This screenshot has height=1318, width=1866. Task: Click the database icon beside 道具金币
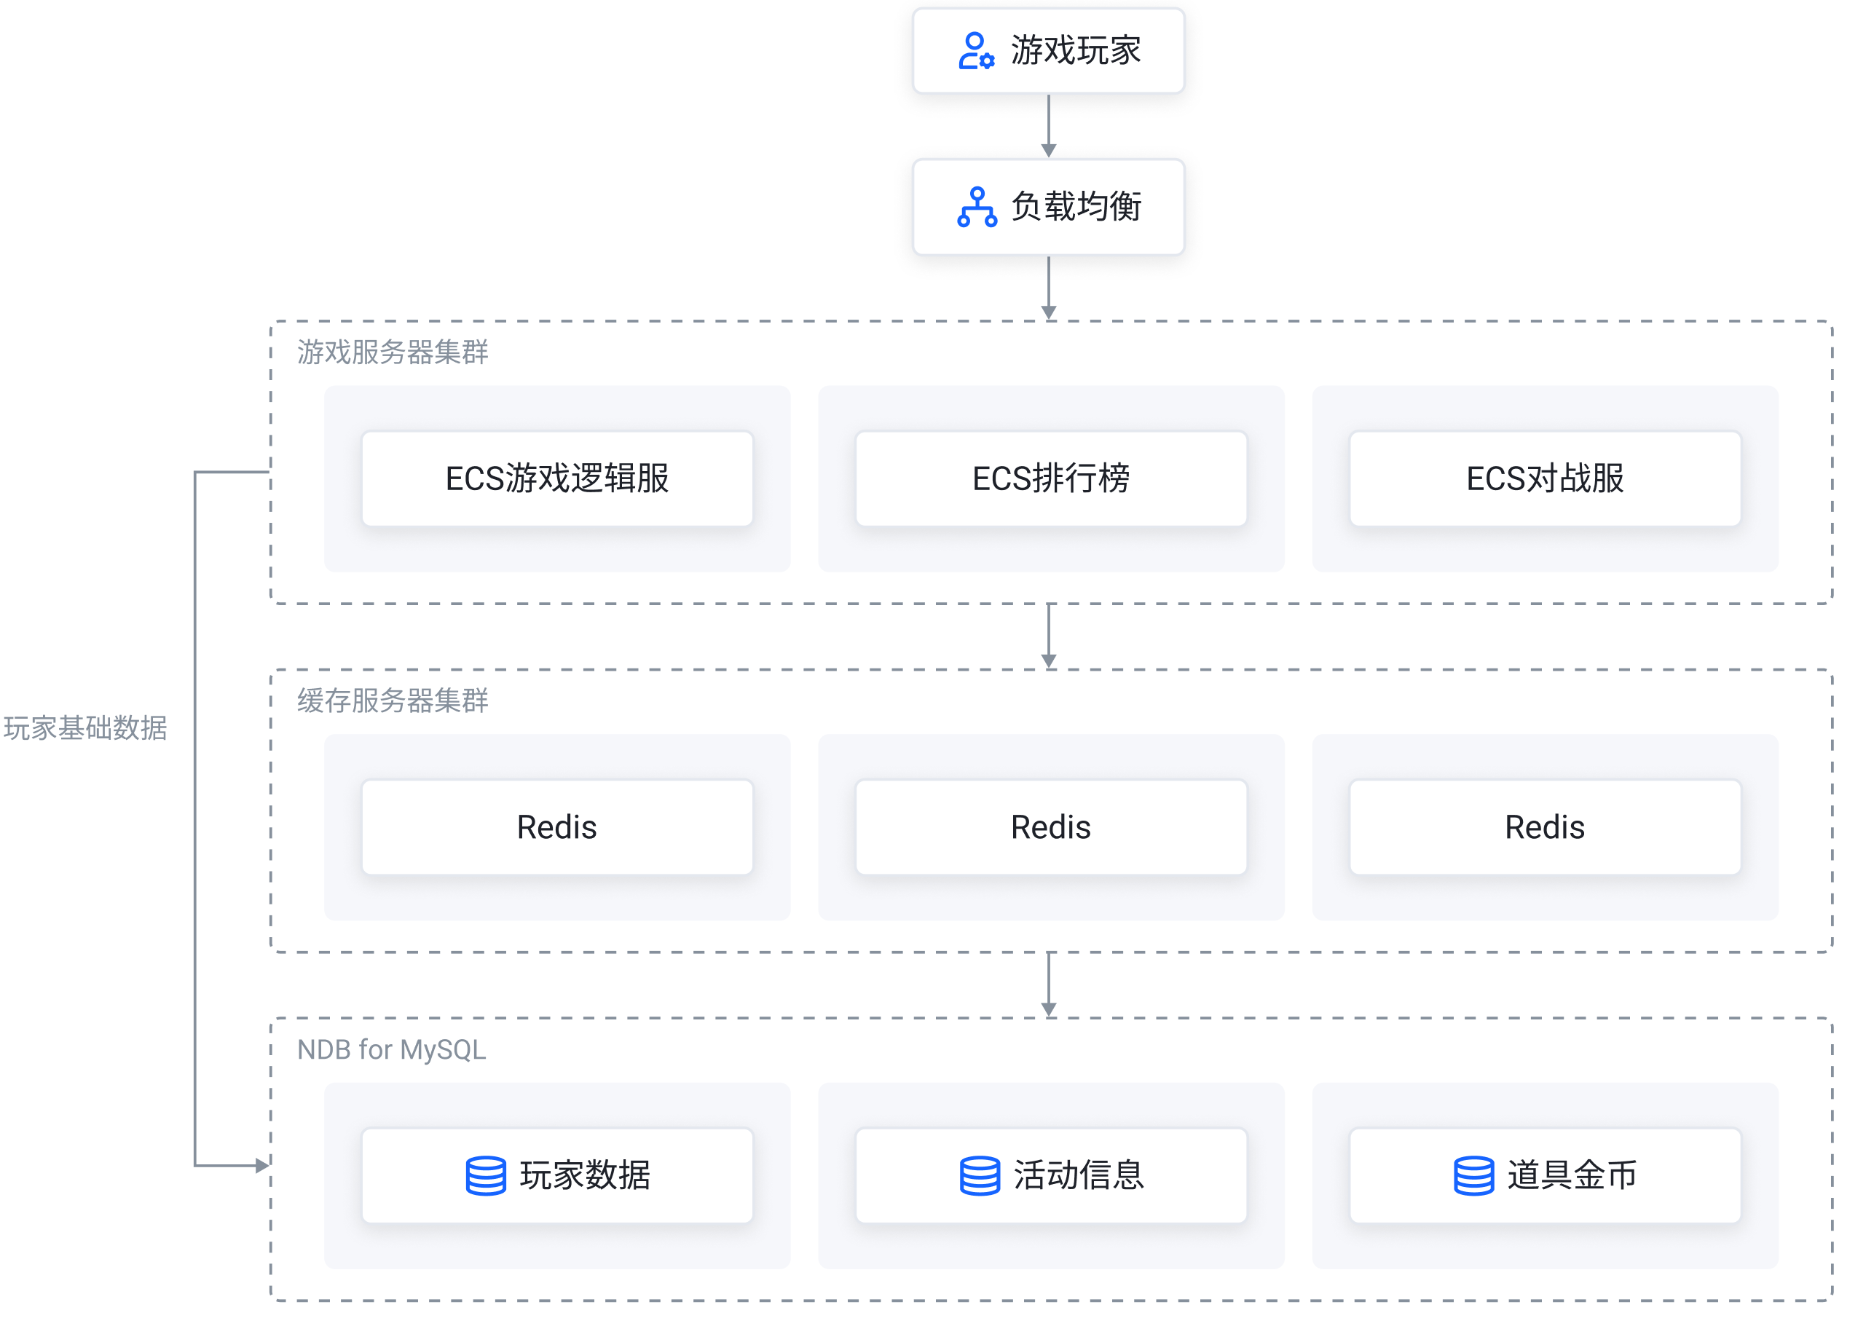click(1473, 1176)
